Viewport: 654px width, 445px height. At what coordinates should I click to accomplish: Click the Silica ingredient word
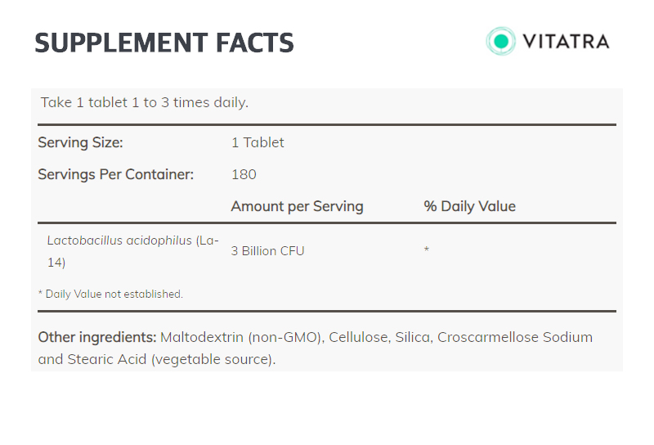pyautogui.click(x=414, y=337)
